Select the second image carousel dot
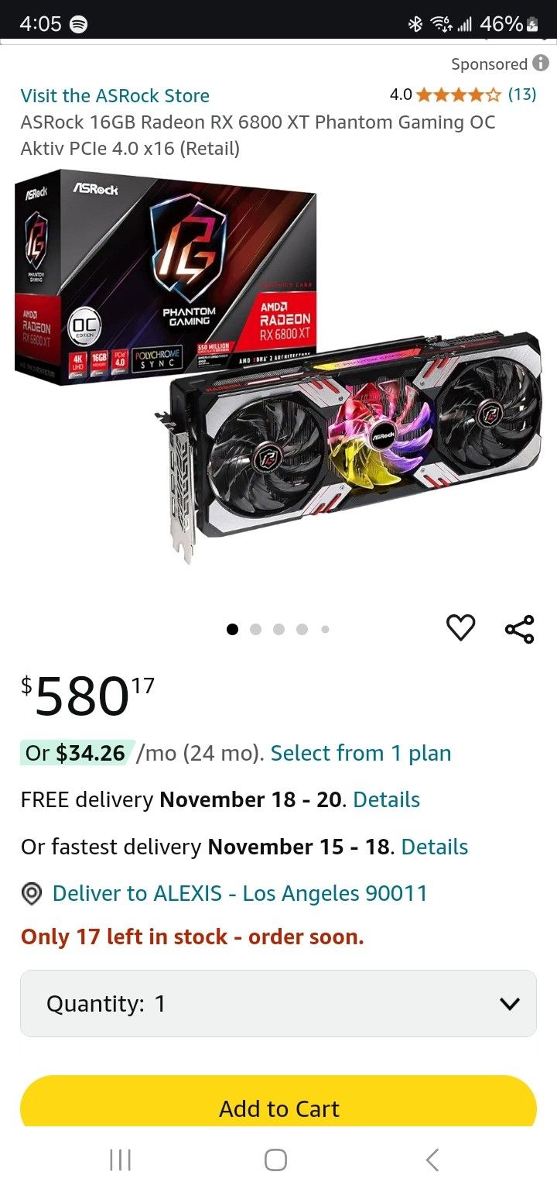 [256, 629]
